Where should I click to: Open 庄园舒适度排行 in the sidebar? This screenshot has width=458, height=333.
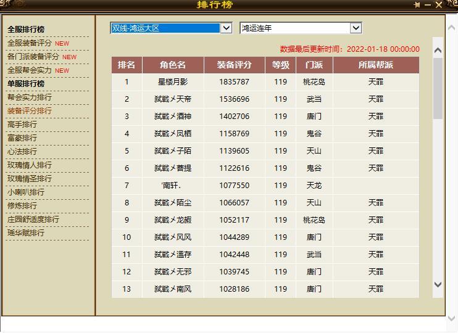pos(33,220)
